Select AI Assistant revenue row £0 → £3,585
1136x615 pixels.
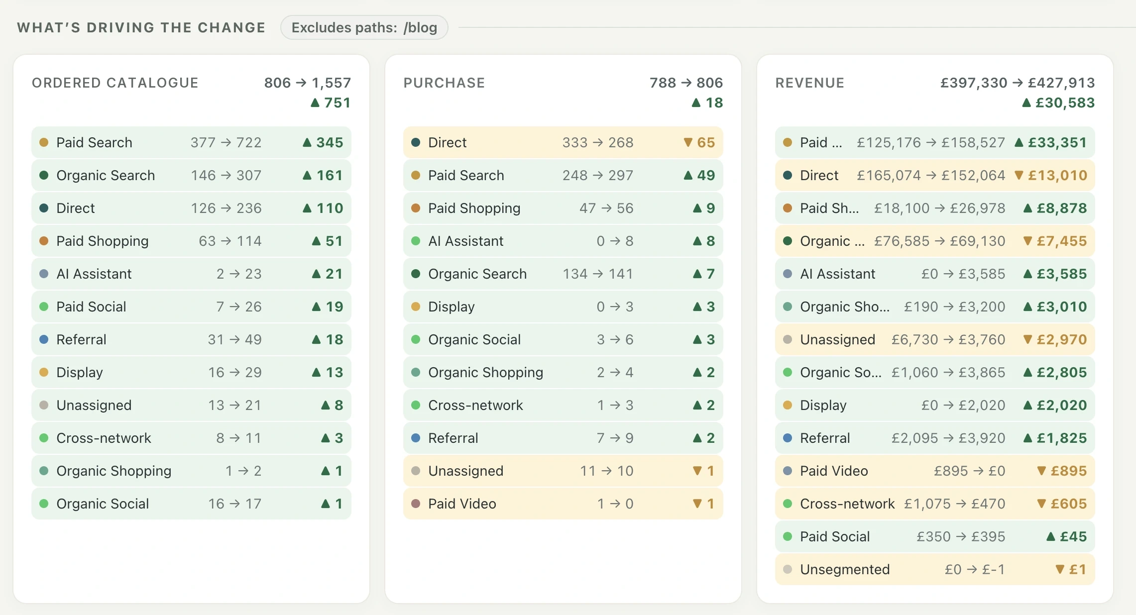coord(935,274)
